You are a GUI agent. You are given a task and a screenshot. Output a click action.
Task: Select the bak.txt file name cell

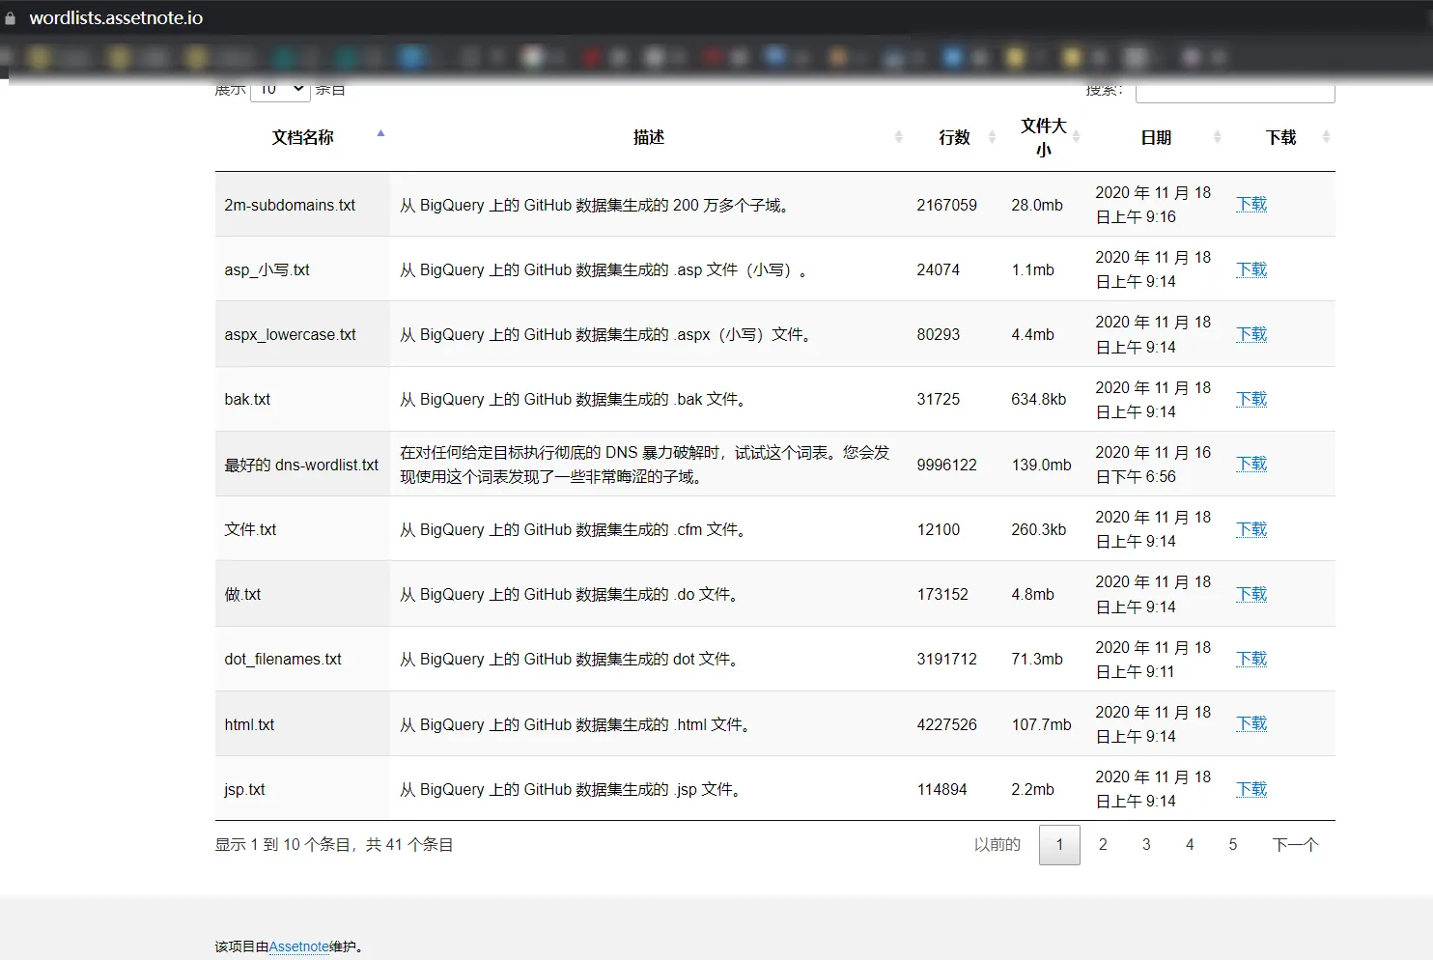coord(302,399)
